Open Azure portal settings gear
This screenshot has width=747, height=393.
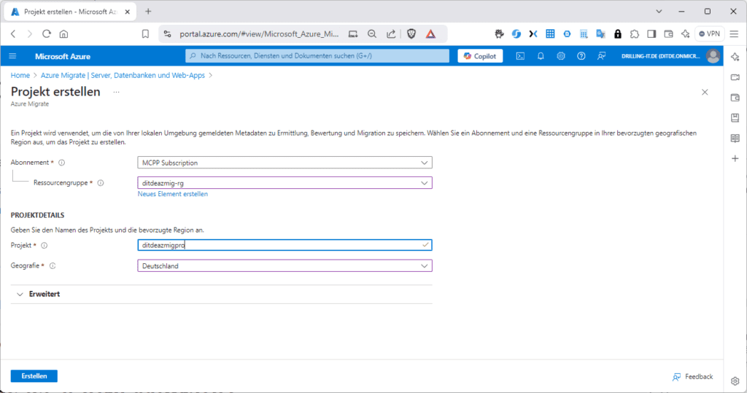pos(561,56)
